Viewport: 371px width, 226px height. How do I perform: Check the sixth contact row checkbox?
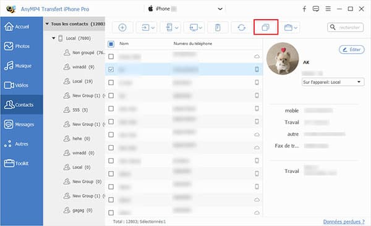click(111, 122)
